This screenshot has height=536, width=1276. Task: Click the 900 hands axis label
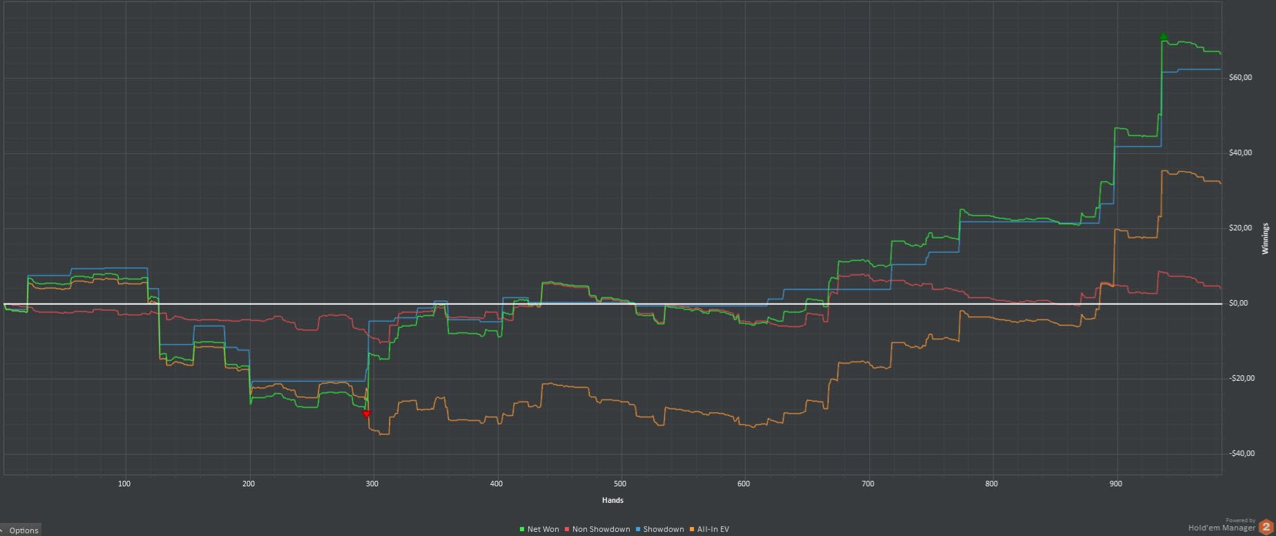[x=1116, y=484]
